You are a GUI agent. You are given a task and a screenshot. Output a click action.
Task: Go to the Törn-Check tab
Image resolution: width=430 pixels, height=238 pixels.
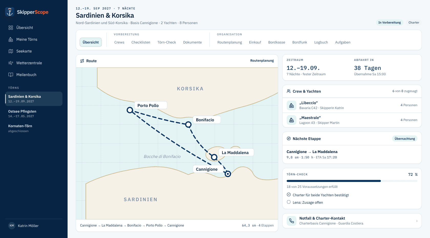click(x=167, y=42)
